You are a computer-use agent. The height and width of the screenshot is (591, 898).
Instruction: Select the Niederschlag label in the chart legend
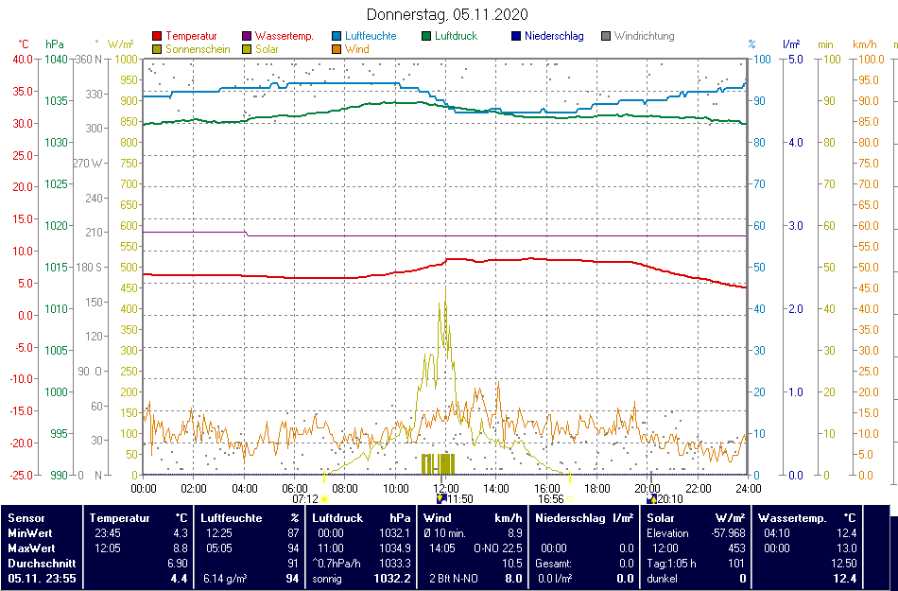(x=554, y=36)
